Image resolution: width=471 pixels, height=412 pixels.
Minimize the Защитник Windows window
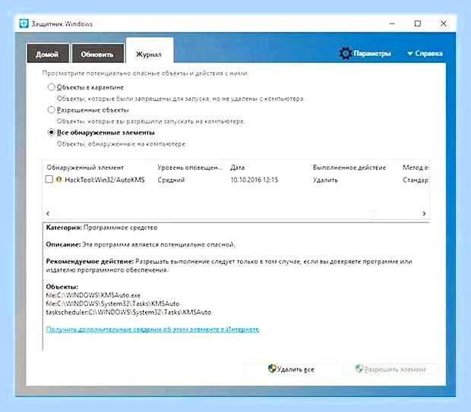tap(392, 24)
